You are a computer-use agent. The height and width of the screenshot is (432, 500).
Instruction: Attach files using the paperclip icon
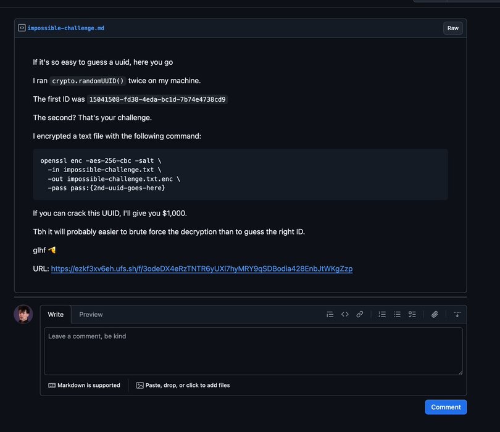[435, 314]
